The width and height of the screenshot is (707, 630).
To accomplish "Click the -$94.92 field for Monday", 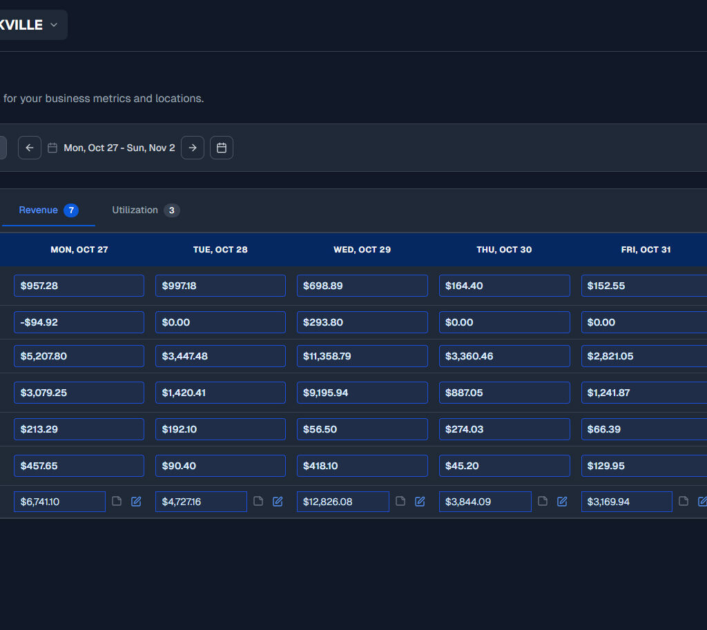I will tap(79, 322).
